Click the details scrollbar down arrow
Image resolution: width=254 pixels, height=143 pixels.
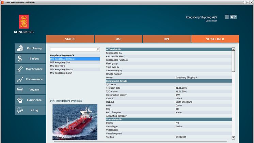click(x=233, y=138)
